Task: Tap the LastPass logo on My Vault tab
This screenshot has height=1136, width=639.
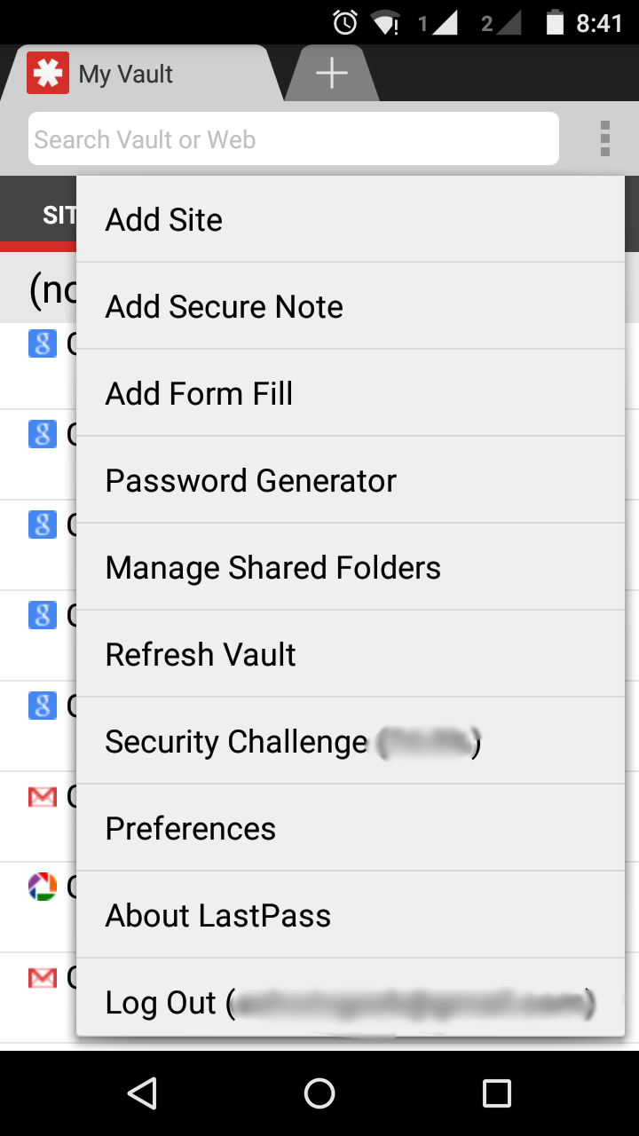Action: pos(48,74)
